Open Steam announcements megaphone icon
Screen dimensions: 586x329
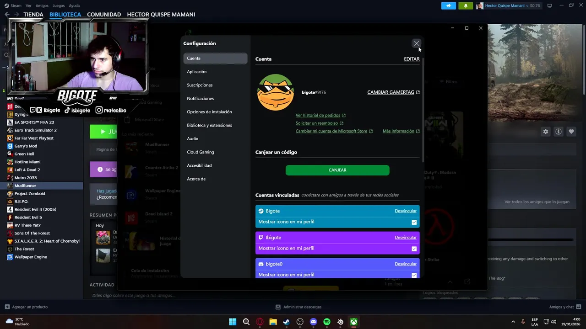pos(449,5)
